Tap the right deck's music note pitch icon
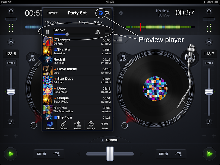Image resolution: width=220 pixels, height=165 pixels. pyautogui.click(x=209, y=122)
